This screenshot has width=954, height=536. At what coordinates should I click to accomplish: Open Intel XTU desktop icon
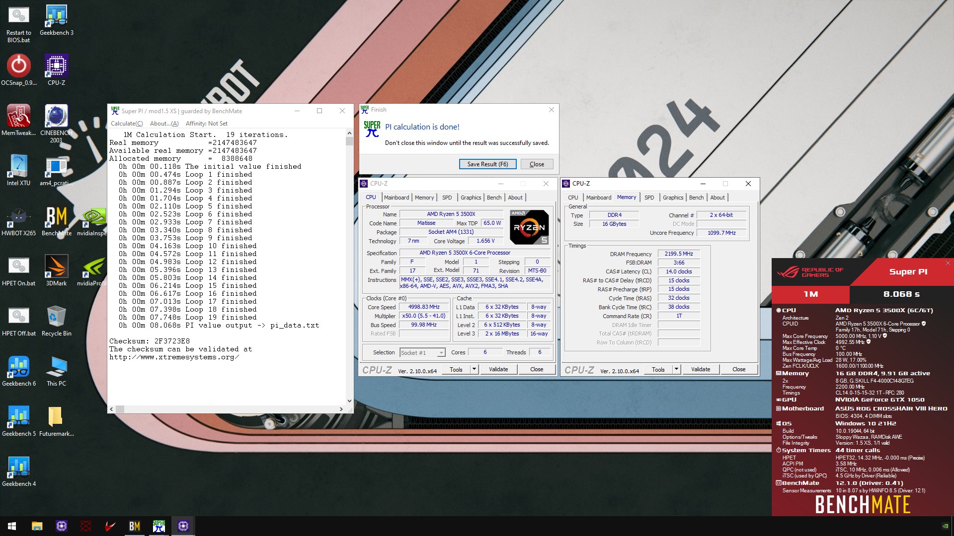(18, 171)
